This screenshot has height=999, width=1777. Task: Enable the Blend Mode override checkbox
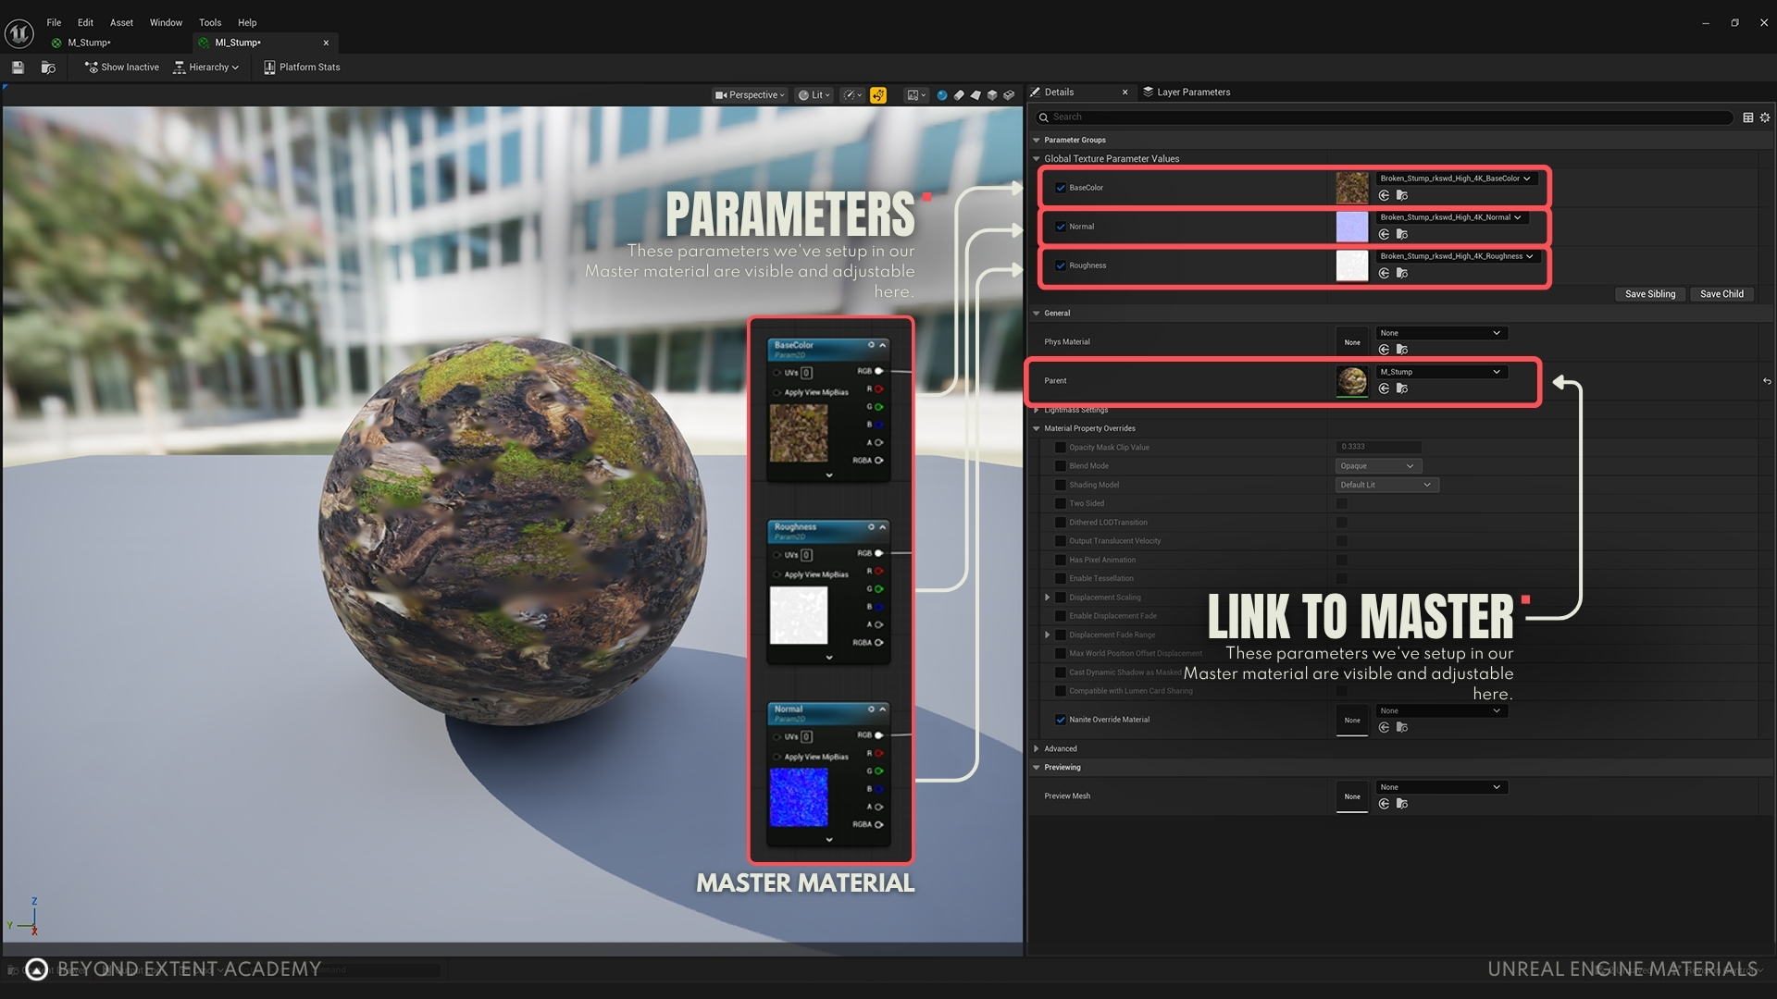point(1061,466)
